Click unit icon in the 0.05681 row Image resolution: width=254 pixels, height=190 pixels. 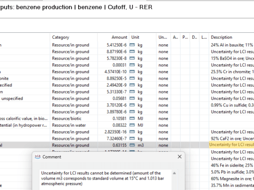point(132,98)
